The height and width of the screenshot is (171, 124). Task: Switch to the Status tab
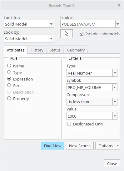(x=55, y=50)
